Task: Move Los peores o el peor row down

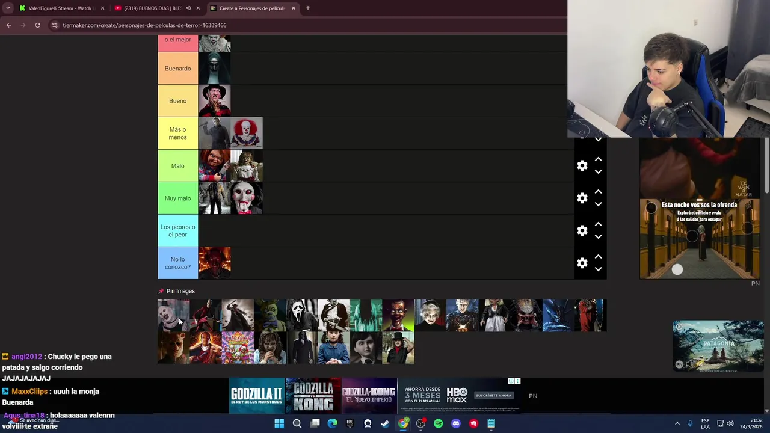Action: 598,237
